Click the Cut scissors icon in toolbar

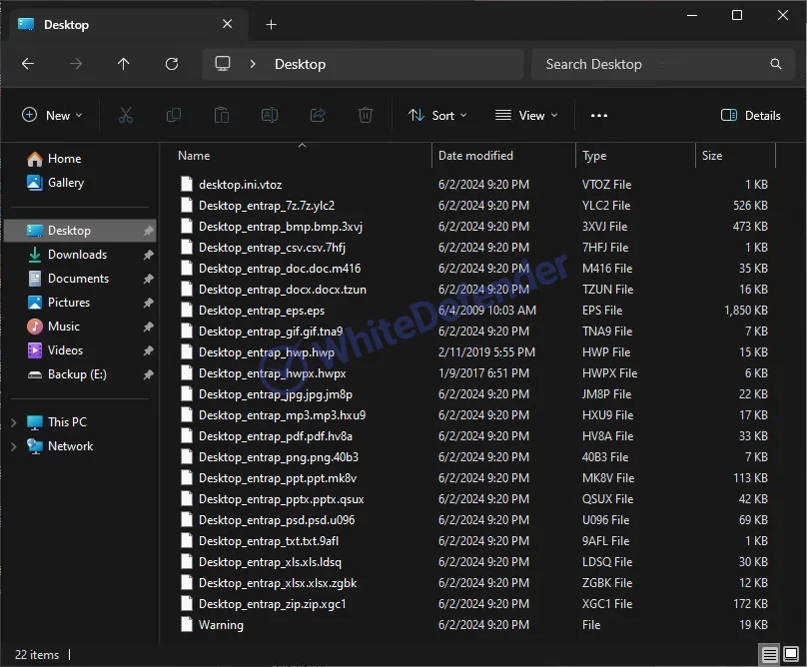pyautogui.click(x=126, y=116)
